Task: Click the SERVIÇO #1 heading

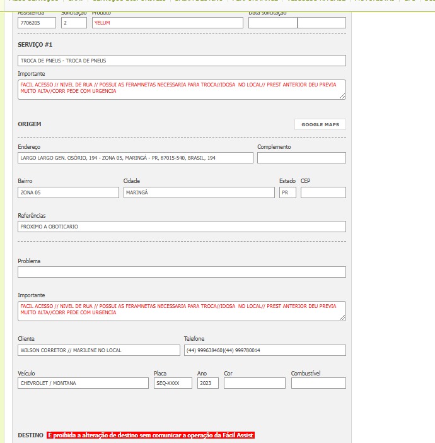Action: click(35, 45)
